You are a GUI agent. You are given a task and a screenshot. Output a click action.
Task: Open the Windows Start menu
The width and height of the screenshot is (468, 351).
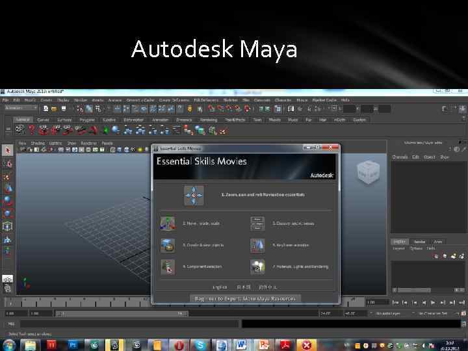coord(9,345)
